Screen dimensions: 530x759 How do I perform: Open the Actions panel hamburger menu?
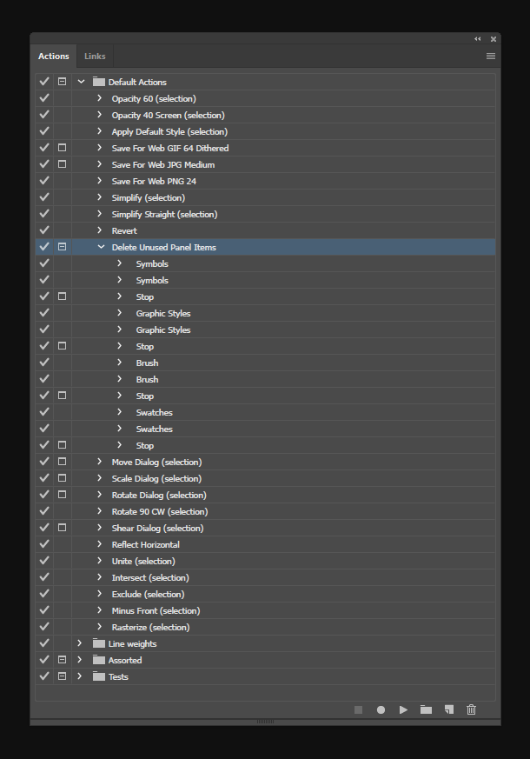click(x=491, y=56)
